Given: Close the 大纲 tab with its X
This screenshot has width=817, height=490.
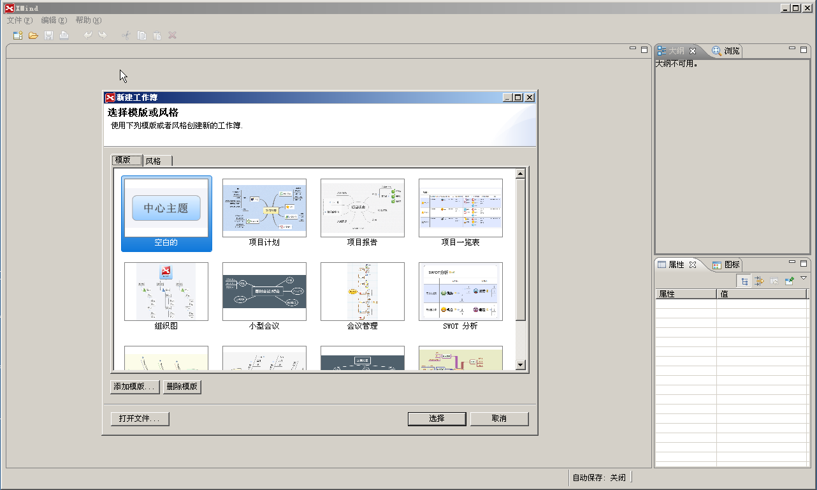Looking at the screenshot, I should [x=693, y=51].
